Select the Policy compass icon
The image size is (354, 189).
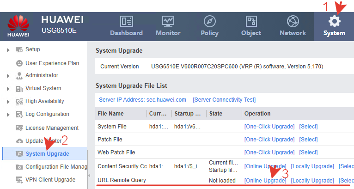coord(209,21)
